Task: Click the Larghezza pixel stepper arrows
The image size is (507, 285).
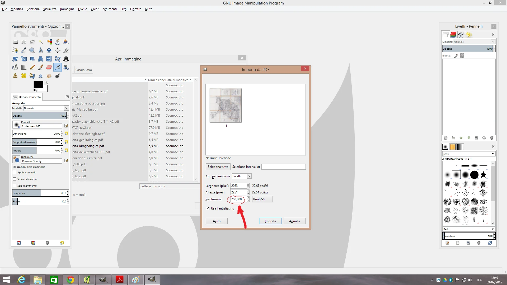Action: click(x=248, y=186)
